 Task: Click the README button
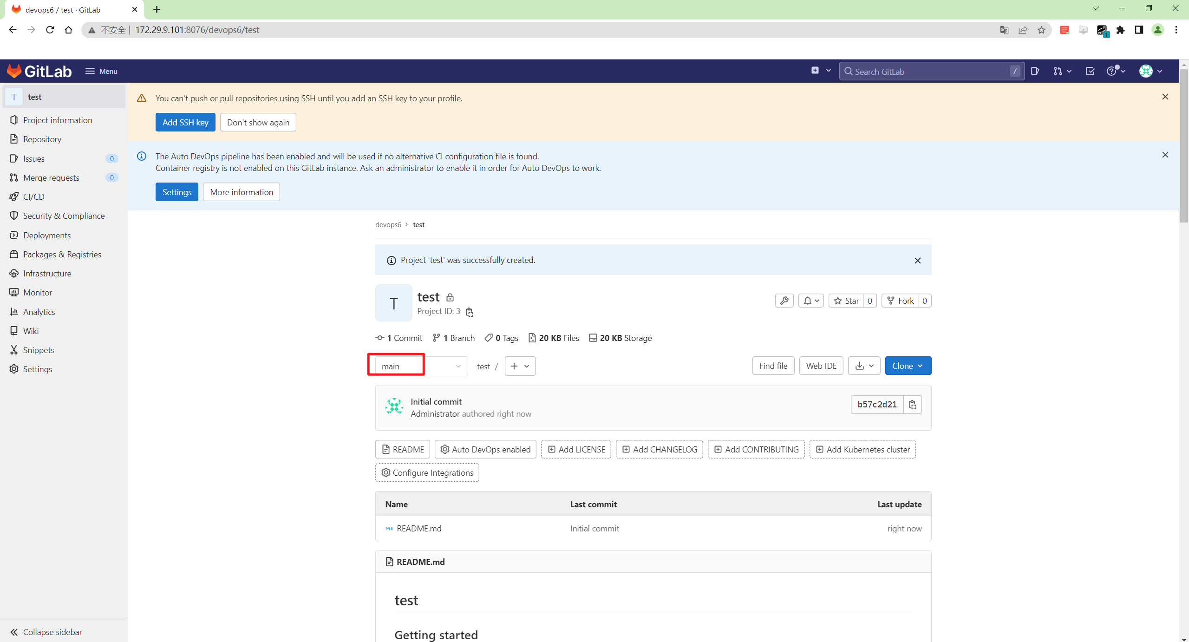(402, 449)
